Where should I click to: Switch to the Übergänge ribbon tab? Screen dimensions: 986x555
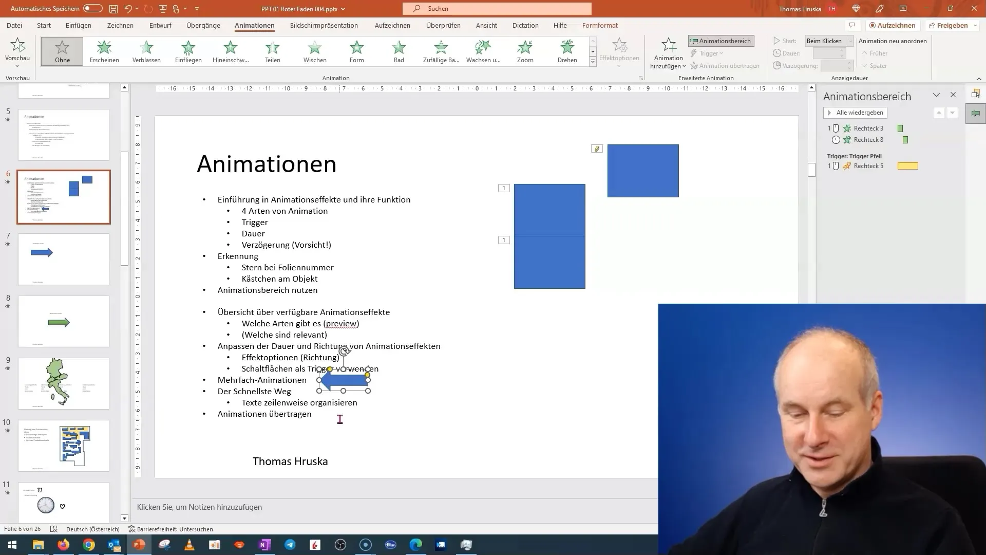point(202,25)
